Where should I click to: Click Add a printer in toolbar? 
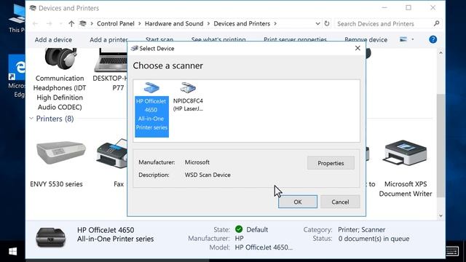[108, 40]
